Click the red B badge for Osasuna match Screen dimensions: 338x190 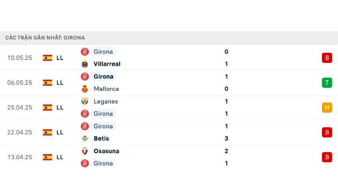pos(327,157)
